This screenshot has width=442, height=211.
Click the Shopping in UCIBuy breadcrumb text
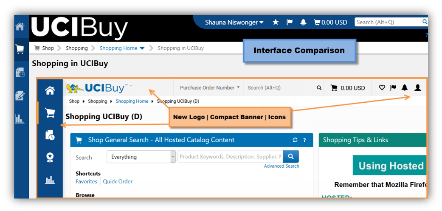pos(181,48)
